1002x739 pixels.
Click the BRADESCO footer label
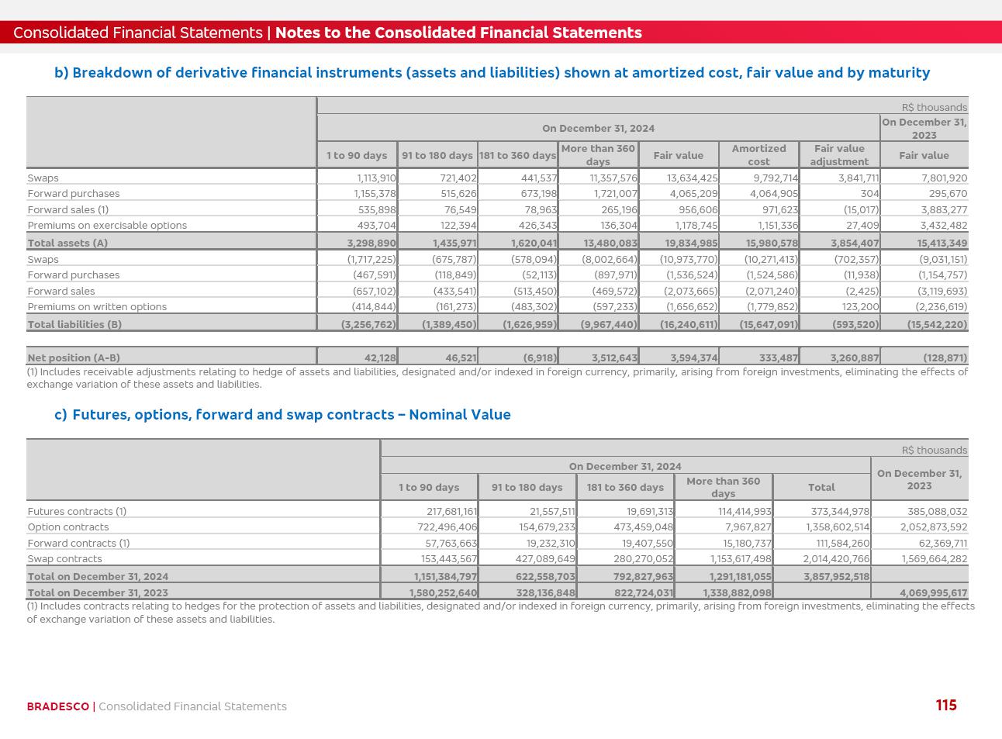[x=57, y=706]
